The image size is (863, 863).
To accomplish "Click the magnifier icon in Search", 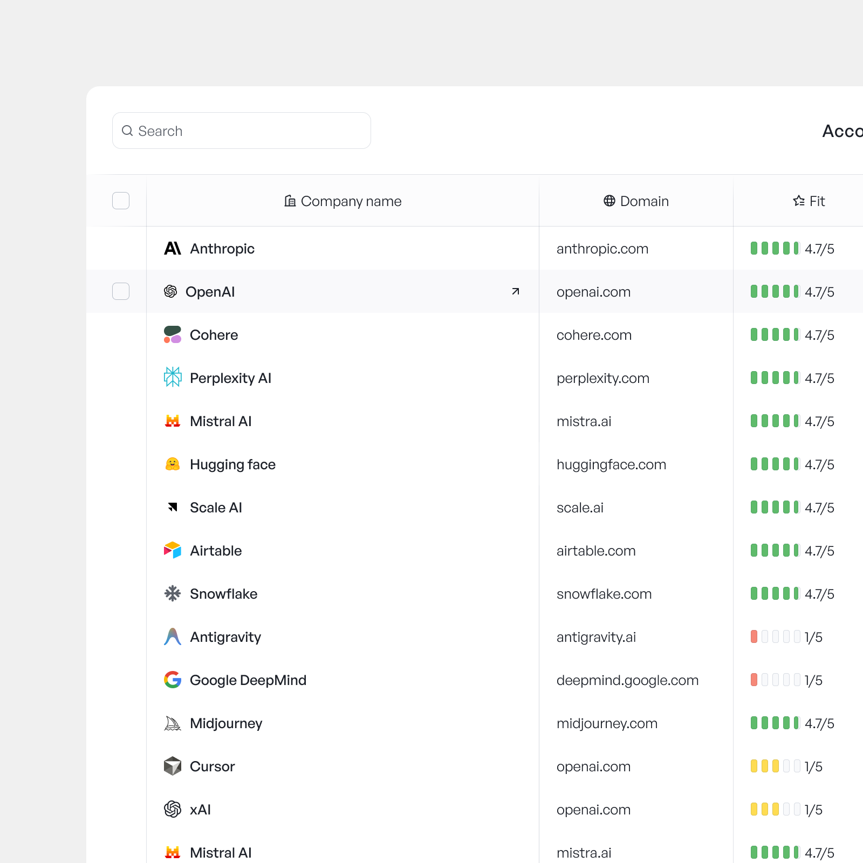I will (x=127, y=131).
